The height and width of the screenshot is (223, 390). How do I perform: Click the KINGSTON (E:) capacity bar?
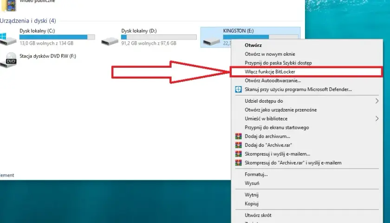[x=260, y=37]
